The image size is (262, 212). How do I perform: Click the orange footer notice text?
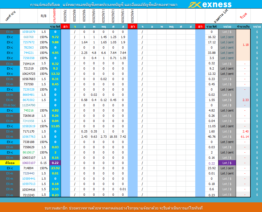click(124, 208)
